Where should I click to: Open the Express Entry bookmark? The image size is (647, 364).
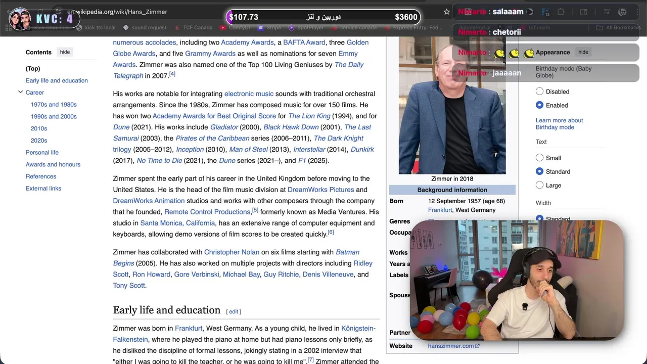[x=413, y=28]
